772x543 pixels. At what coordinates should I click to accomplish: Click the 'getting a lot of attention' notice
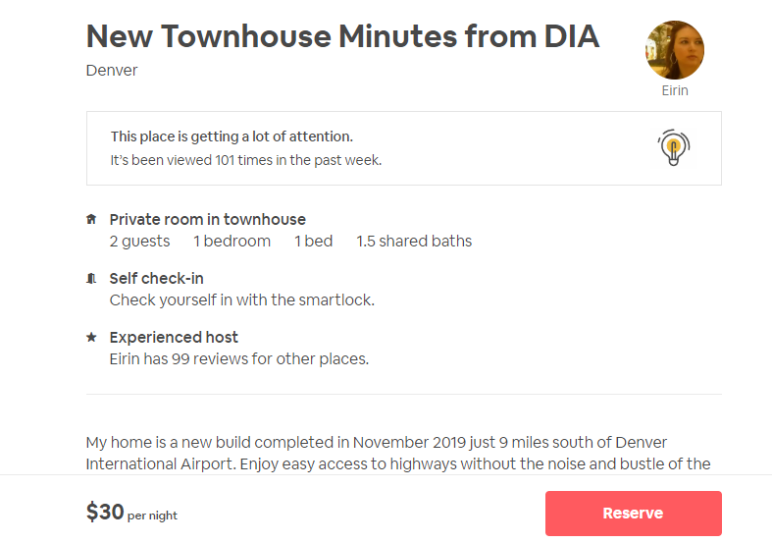coord(232,136)
